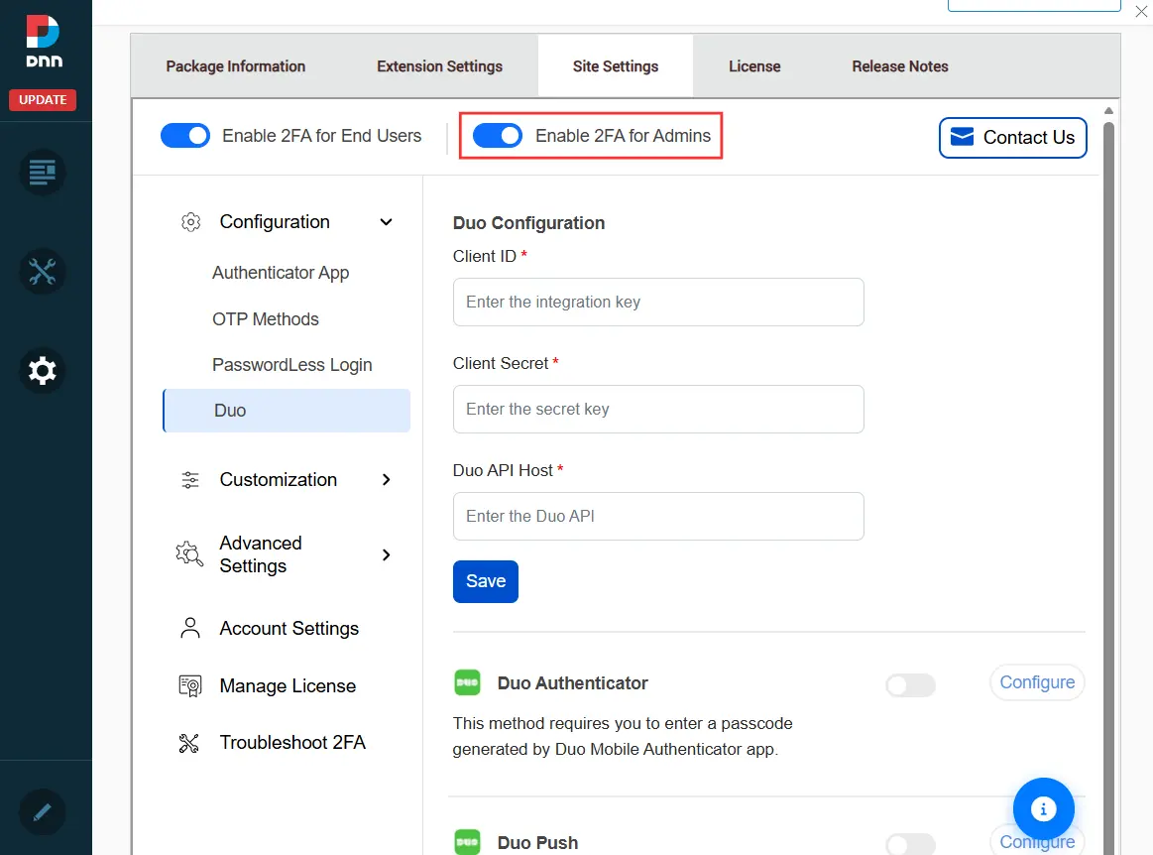Select the Site Settings tab
The width and height of the screenshot is (1153, 855).
616,66
